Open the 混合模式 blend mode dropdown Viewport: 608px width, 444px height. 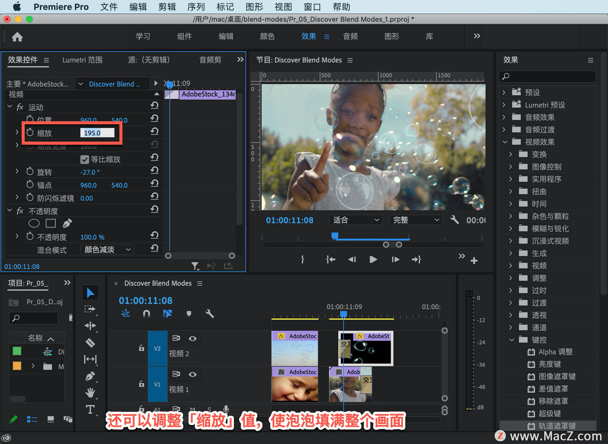pyautogui.click(x=107, y=250)
